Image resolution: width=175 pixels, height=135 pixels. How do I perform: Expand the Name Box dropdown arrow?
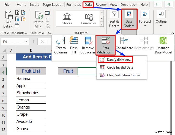pyautogui.click(x=26, y=41)
